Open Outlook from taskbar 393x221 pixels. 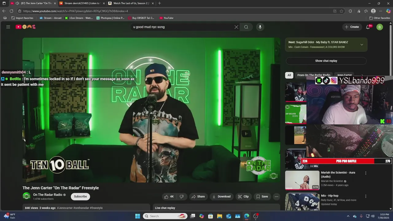point(228,216)
